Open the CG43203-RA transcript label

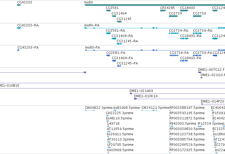(x=28, y=25)
